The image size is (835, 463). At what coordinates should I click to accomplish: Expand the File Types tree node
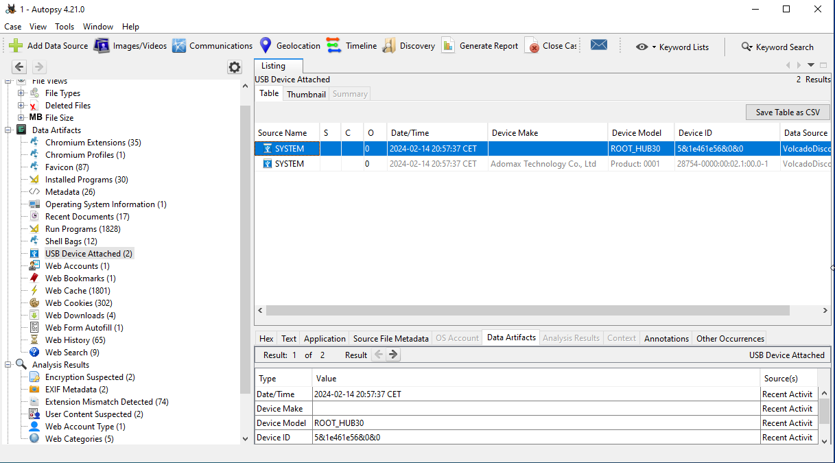coord(21,93)
